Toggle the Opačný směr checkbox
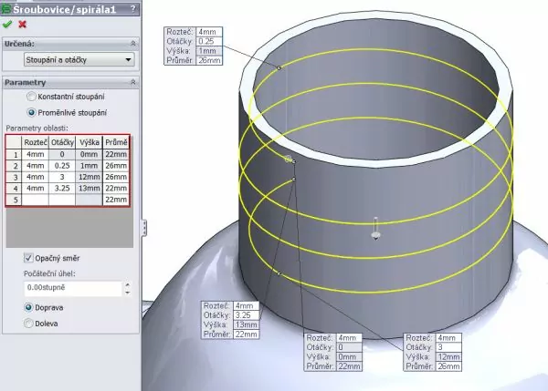548x391 pixels. point(28,259)
